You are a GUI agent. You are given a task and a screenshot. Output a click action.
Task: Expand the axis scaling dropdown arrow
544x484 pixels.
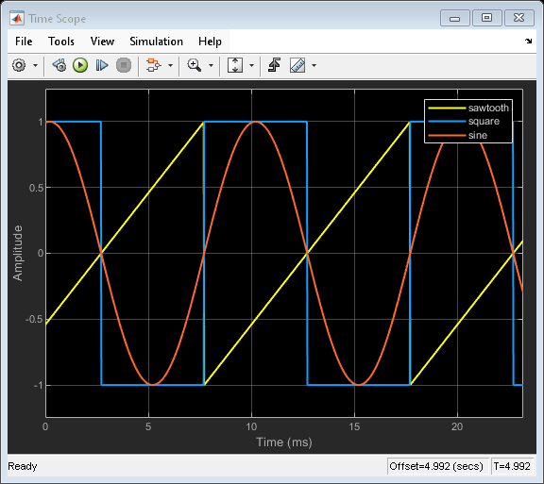click(252, 65)
